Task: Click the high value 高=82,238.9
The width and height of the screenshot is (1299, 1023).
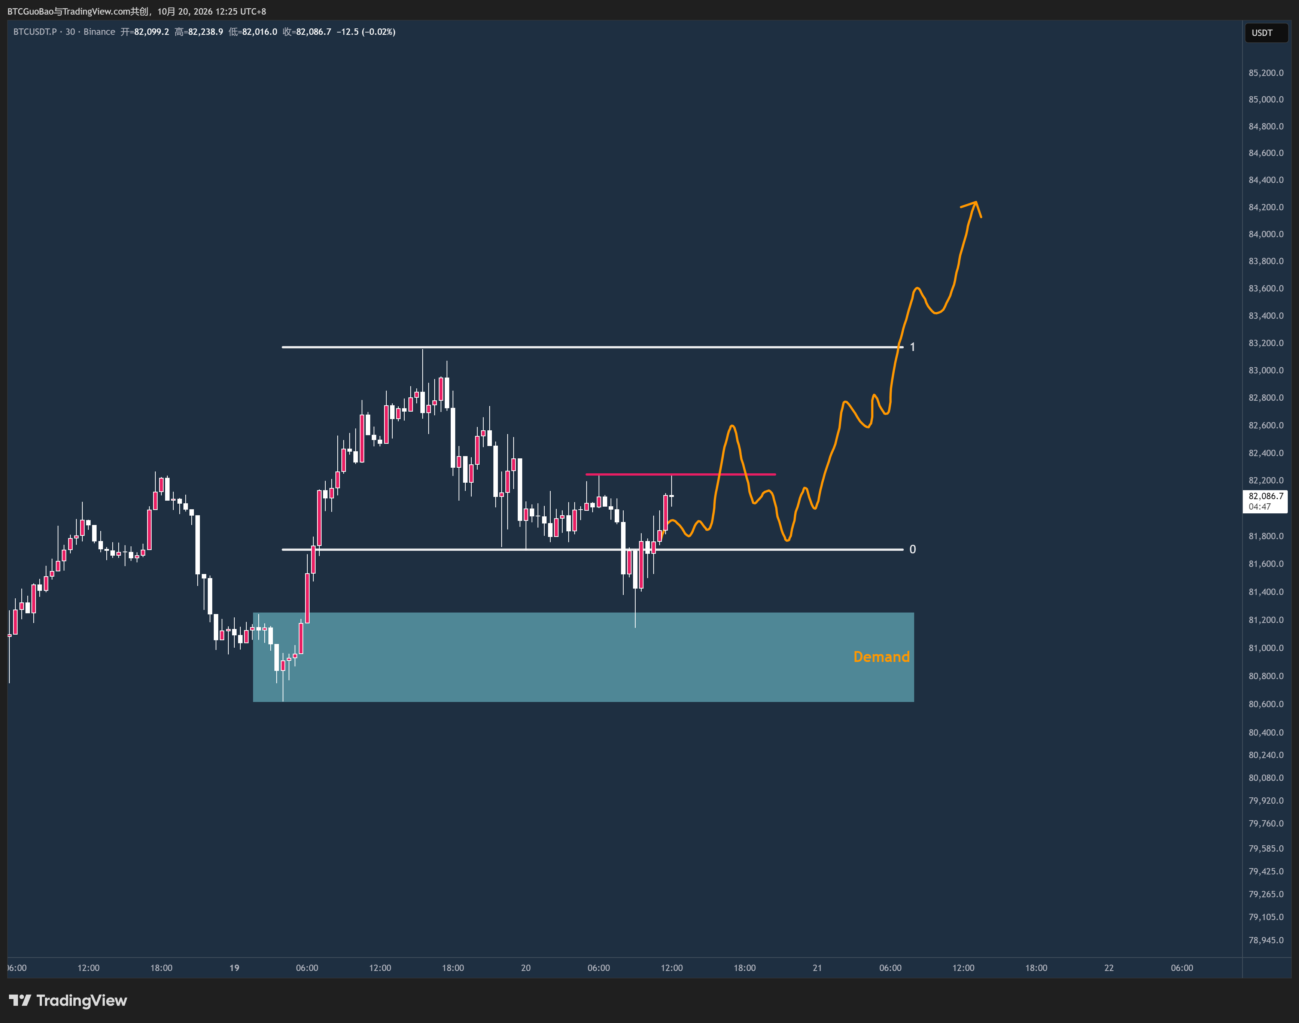Action: coord(199,32)
